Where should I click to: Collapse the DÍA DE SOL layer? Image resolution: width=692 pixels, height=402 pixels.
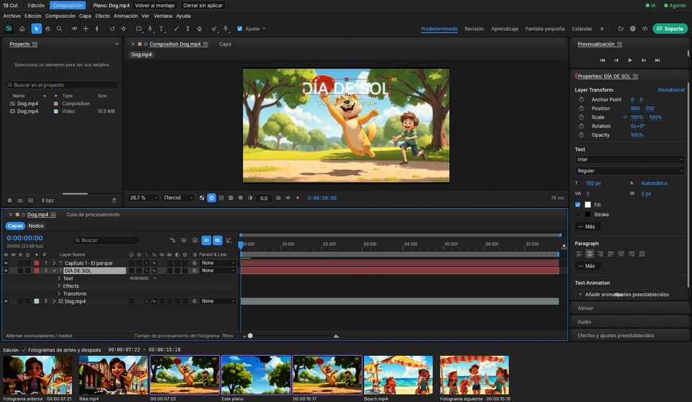coord(54,270)
